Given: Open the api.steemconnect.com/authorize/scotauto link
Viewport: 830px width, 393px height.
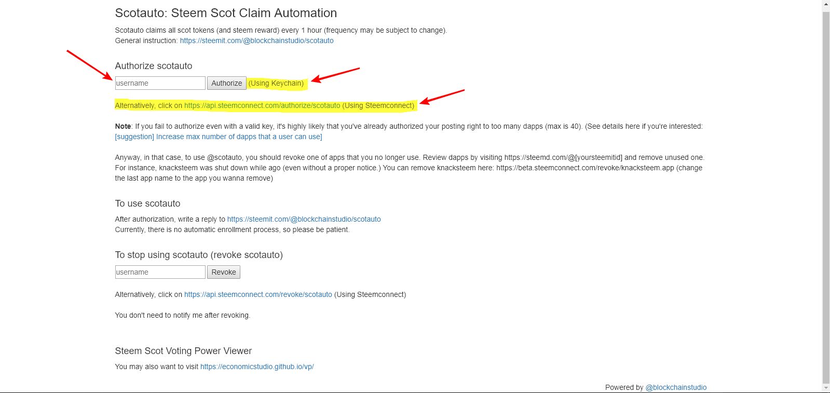Looking at the screenshot, I should coord(262,105).
